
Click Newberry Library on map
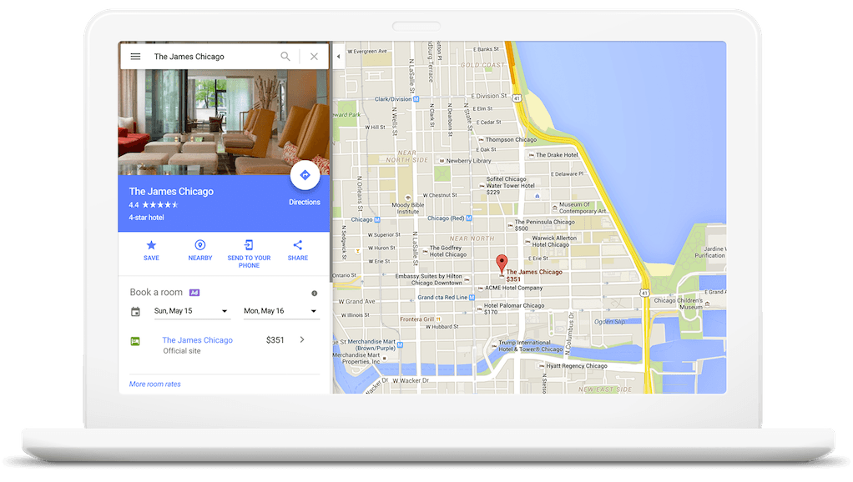(468, 161)
